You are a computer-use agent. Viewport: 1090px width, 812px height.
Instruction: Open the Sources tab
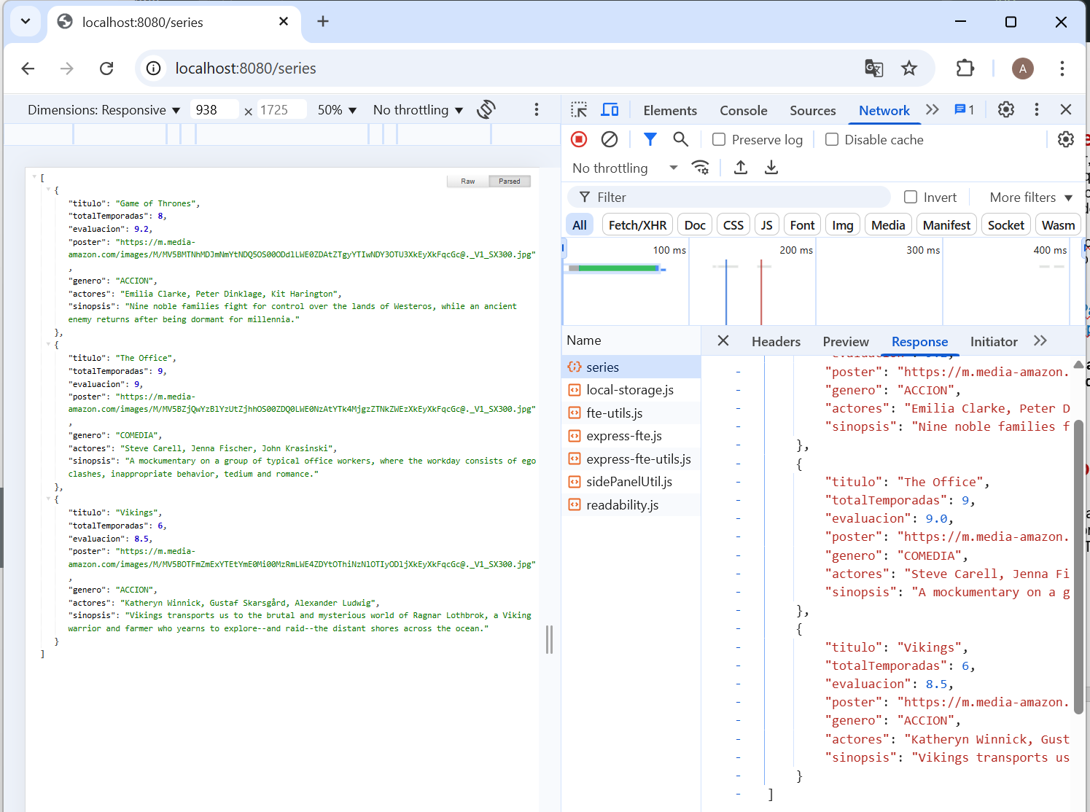coord(813,111)
